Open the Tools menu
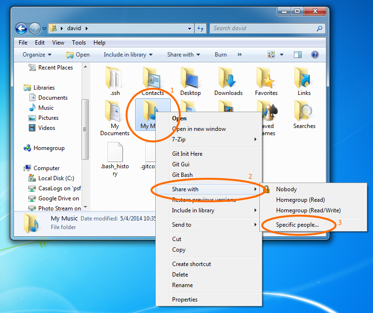373x313 pixels. [79, 43]
